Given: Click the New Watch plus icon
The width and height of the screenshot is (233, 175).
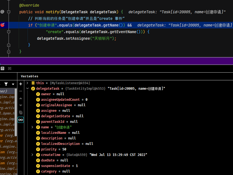Looking at the screenshot, I should (x=21, y=84).
